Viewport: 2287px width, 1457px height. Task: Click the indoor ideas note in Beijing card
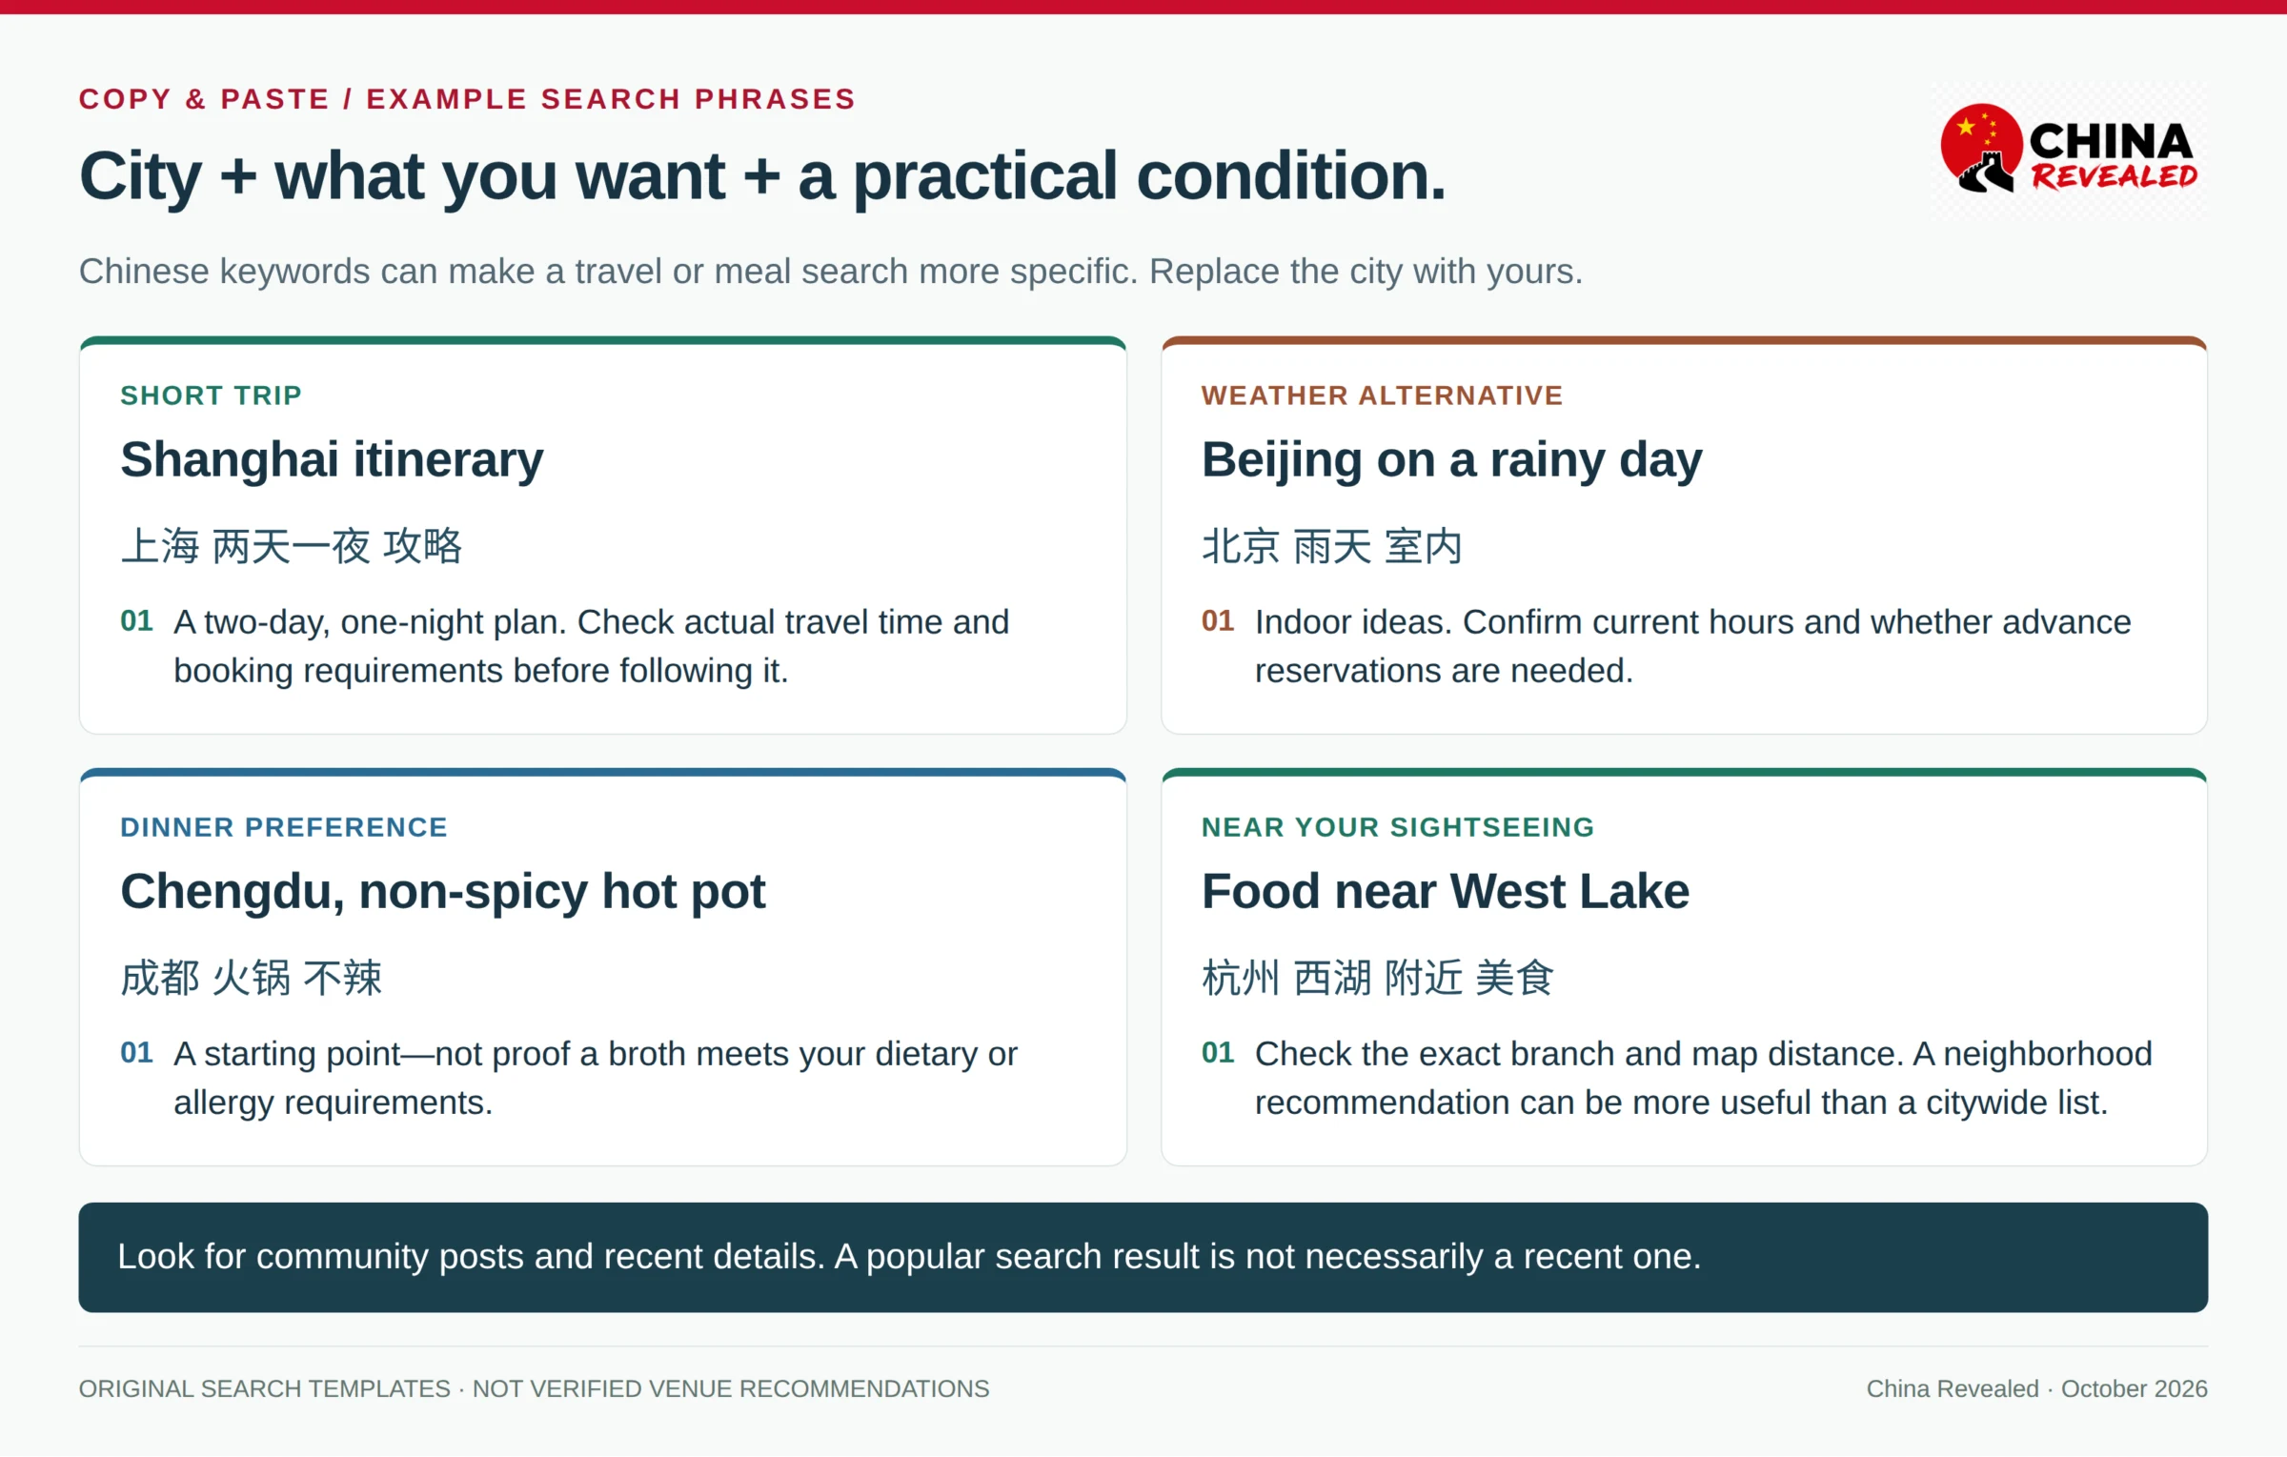click(1692, 646)
